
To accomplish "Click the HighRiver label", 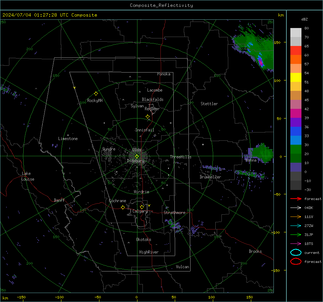I will [x=149, y=252].
